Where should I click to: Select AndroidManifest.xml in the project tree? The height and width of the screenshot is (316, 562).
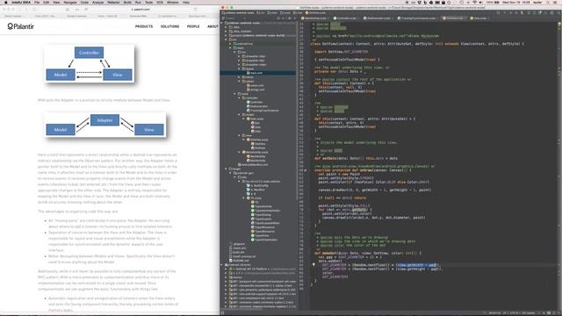coord(254,165)
